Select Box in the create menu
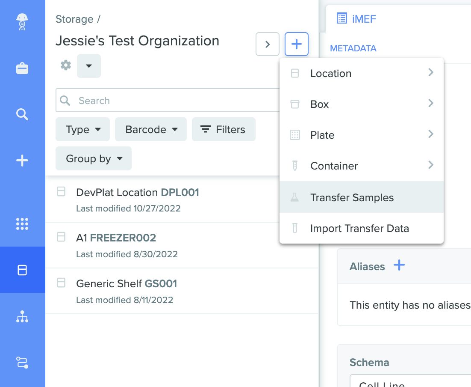The image size is (471, 387). pos(361,104)
